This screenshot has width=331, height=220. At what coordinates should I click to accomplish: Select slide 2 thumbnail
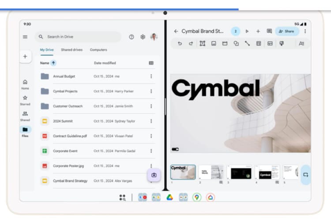[211, 172]
